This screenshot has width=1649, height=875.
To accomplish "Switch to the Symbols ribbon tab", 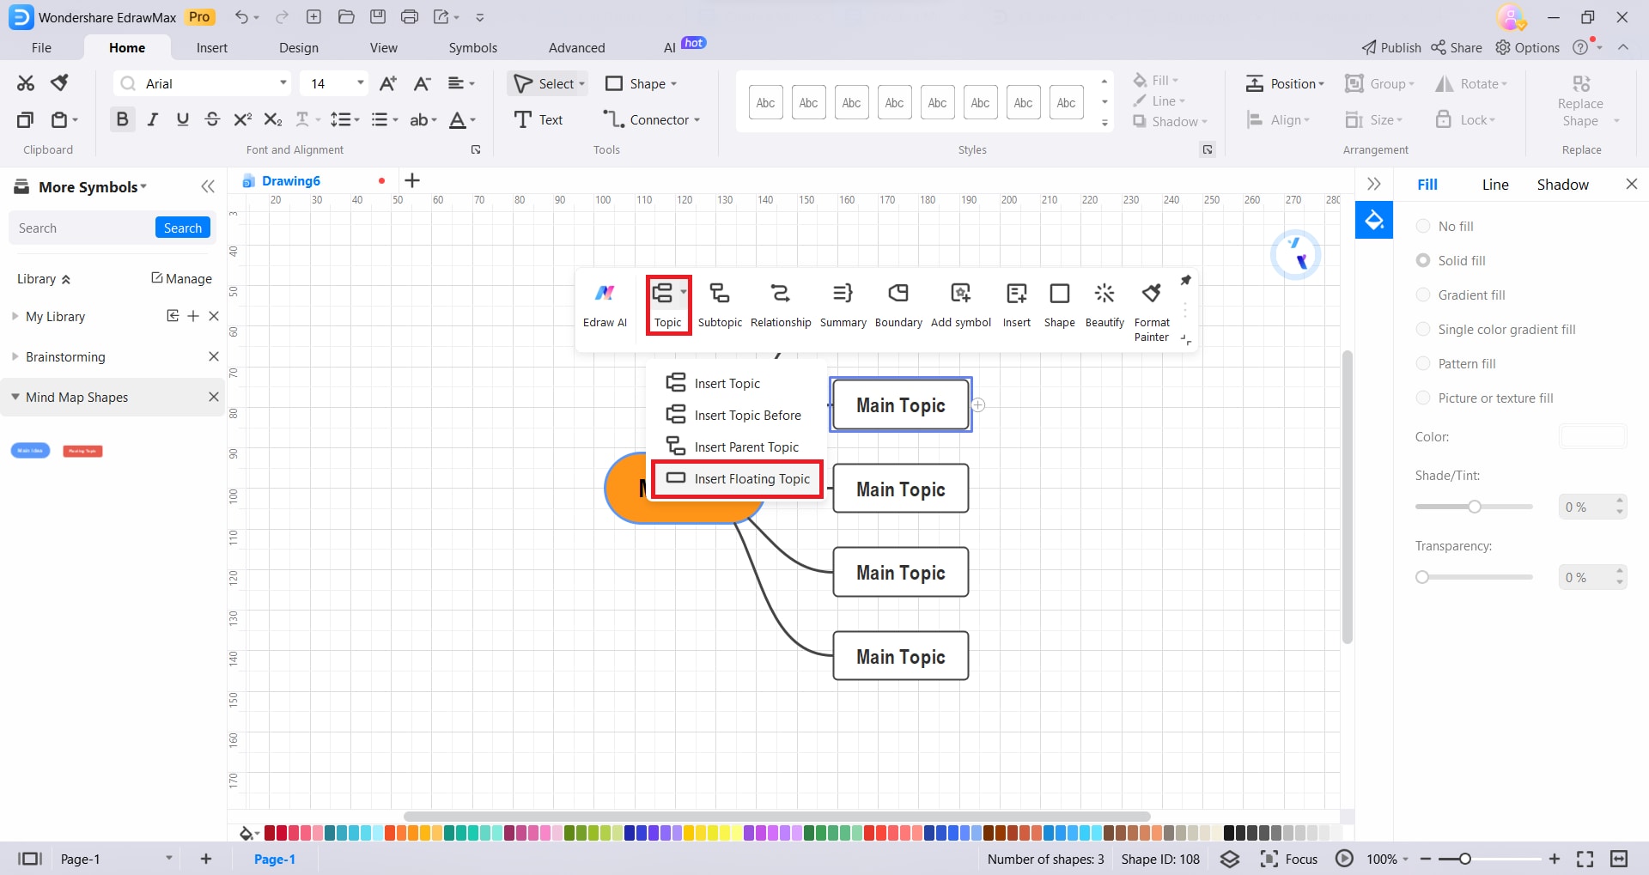I will (473, 48).
